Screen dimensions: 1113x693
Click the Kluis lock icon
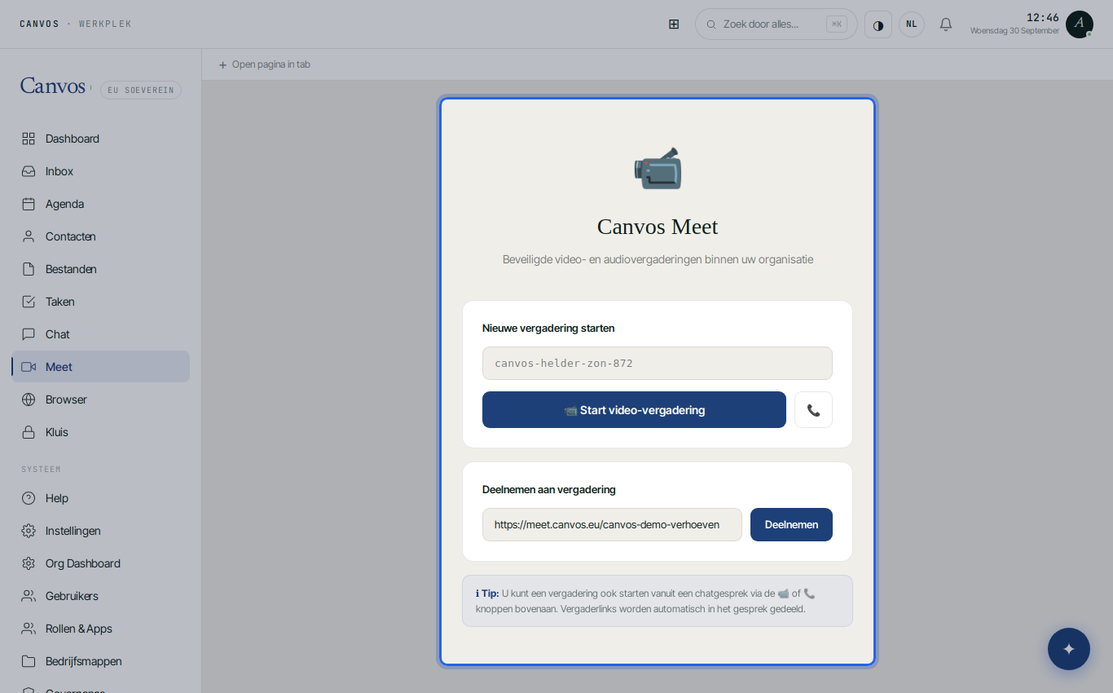pyautogui.click(x=29, y=432)
